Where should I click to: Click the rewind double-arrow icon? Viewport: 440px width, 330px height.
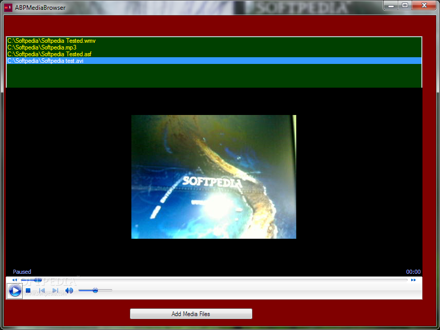(14, 280)
